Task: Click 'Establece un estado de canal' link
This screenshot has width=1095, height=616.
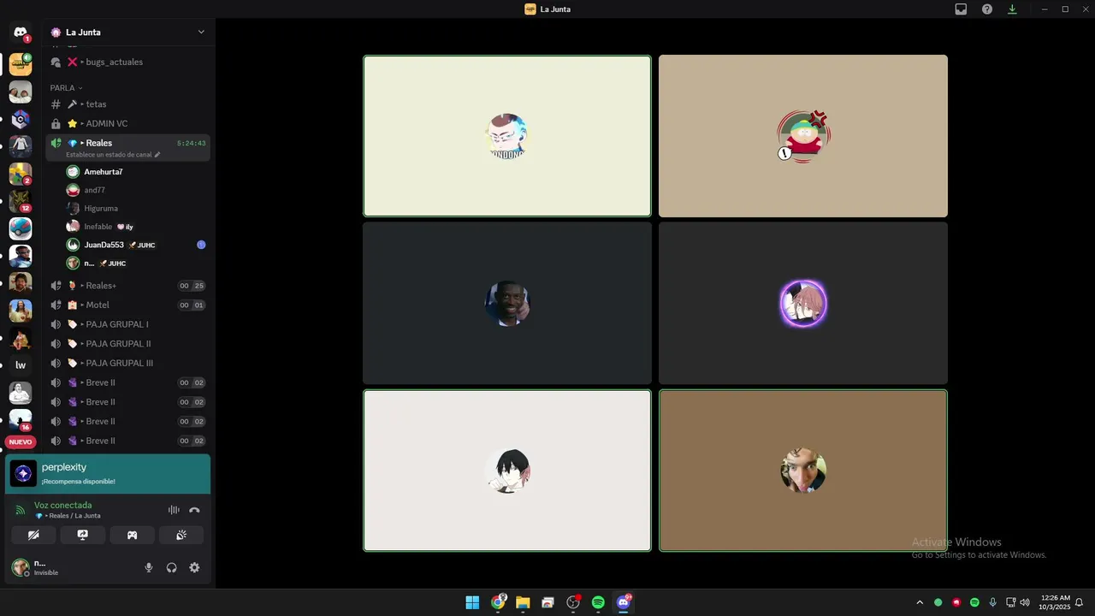Action: [109, 155]
